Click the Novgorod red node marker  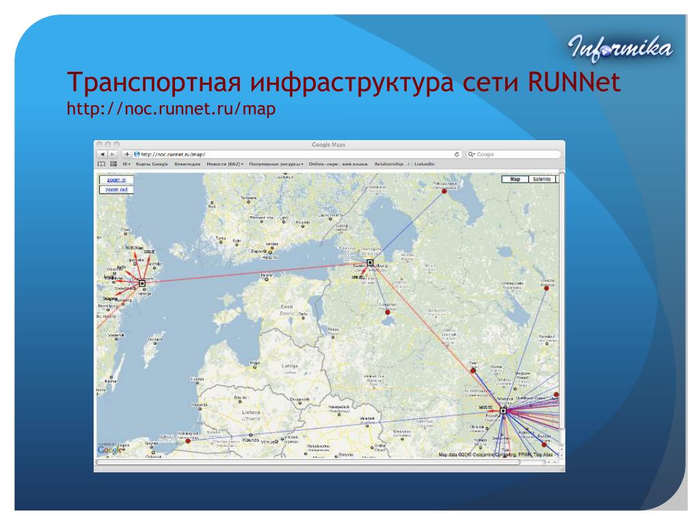coord(388,312)
